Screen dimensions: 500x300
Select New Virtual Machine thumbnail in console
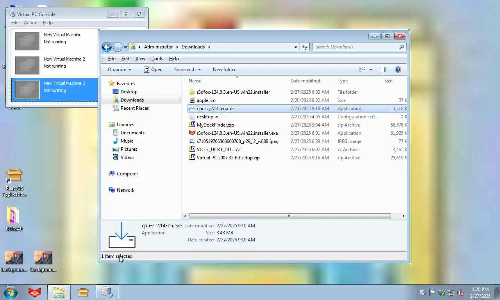[x=27, y=41]
